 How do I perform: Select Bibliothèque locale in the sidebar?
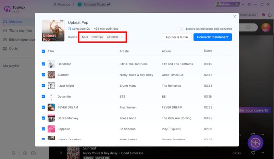tap(18, 40)
